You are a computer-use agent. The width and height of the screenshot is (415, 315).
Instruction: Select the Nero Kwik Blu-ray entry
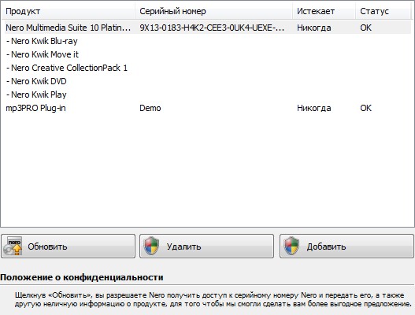42,41
